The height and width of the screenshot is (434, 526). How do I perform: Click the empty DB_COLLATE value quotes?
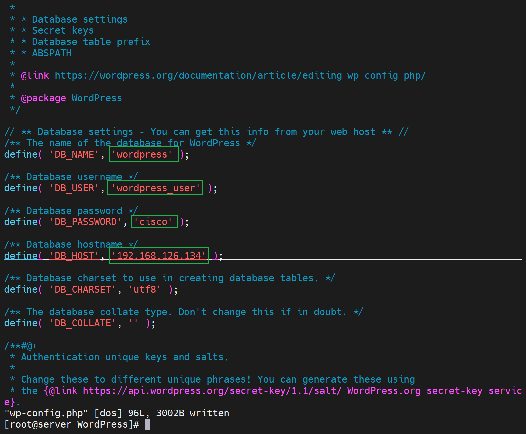[133, 323]
